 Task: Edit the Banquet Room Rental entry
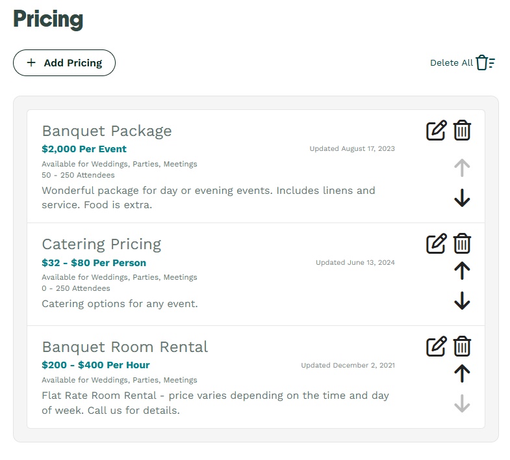[x=437, y=346]
